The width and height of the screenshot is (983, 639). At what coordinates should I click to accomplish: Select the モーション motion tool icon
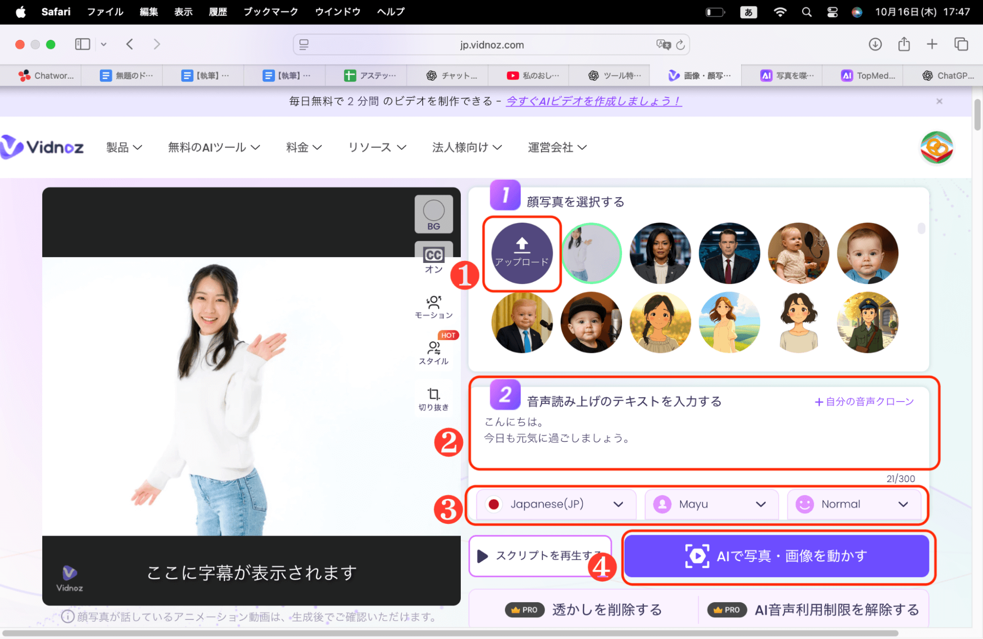pyautogui.click(x=433, y=305)
